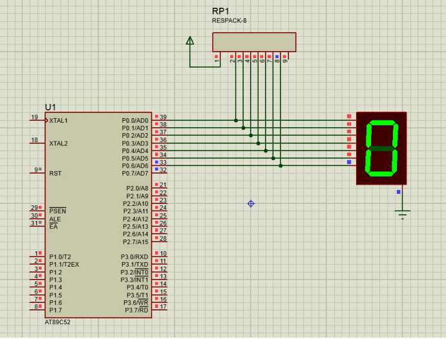Viewport: 446px width, 339px height.
Task: Click the RST pin label
Action: [55, 173]
